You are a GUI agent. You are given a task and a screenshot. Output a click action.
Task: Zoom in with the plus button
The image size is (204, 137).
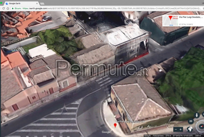pyautogui.click(x=181, y=129)
